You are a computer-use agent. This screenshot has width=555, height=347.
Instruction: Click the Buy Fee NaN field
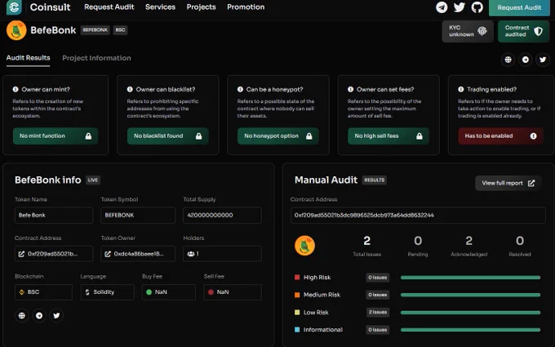(x=169, y=292)
